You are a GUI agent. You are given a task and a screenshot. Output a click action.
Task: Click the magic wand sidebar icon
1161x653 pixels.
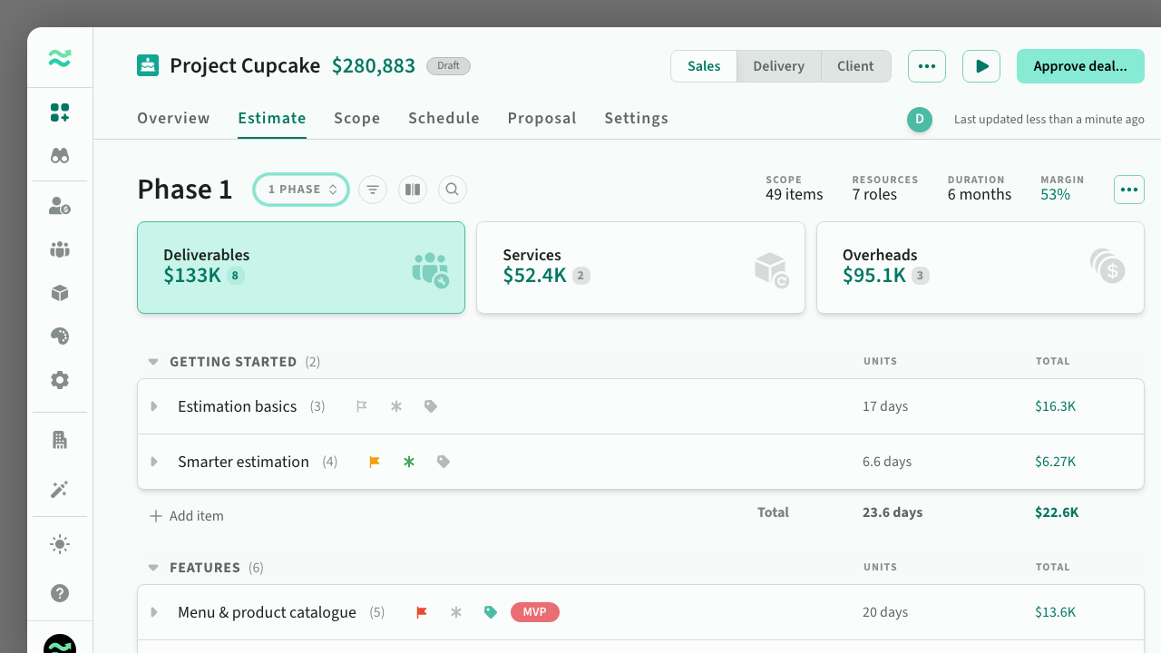pyautogui.click(x=60, y=490)
